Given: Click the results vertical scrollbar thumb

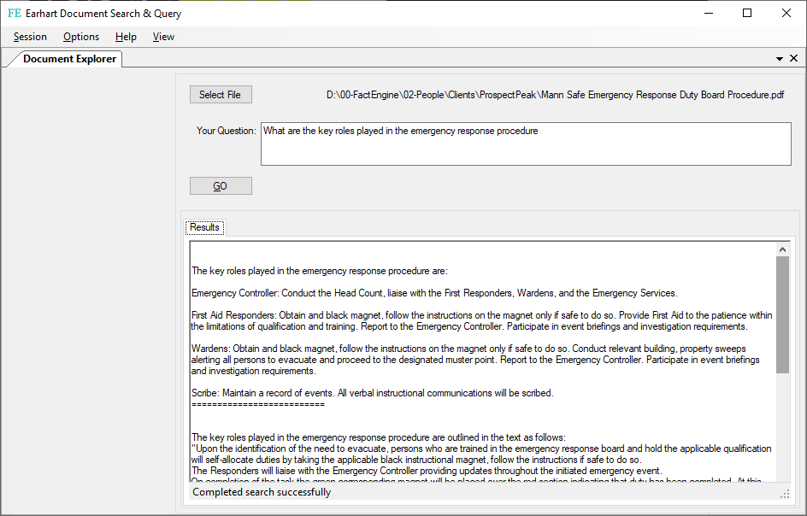Looking at the screenshot, I should coord(782,315).
